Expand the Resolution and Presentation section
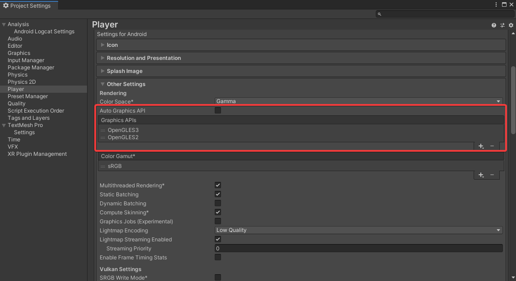The height and width of the screenshot is (281, 516). 144,58
